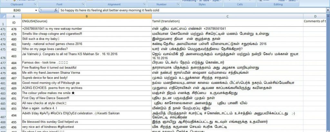Viewport: 330px width, 132px height.
Task: Select cell starting 'Jai Valmeki ji. Congrats'
Action: 86,56
